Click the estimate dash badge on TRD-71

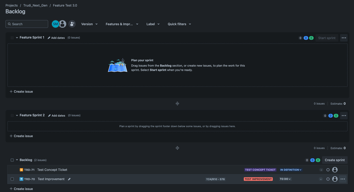click(x=321, y=170)
